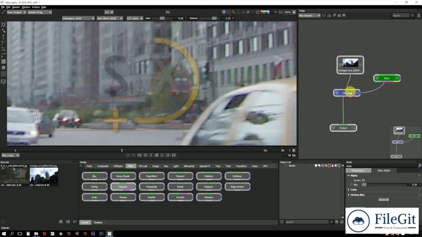Click the Roto node in the tree
The width and height of the screenshot is (422, 237).
387,78
